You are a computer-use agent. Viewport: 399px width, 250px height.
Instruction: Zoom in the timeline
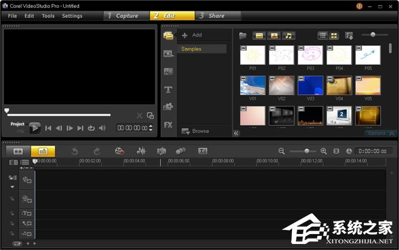324,152
